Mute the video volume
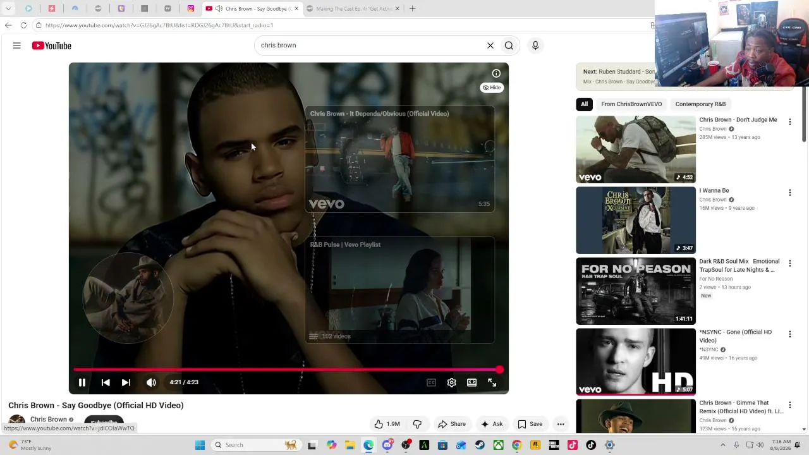809x455 pixels. tap(151, 382)
